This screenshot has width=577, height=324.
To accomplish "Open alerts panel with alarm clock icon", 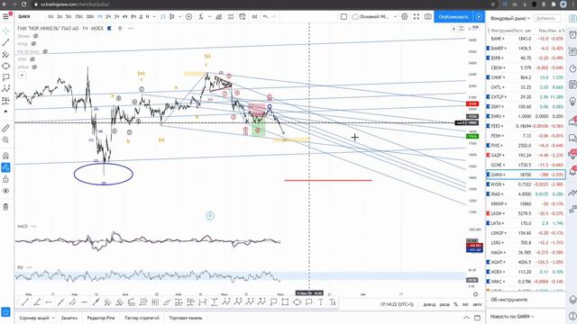I will 572,34.
